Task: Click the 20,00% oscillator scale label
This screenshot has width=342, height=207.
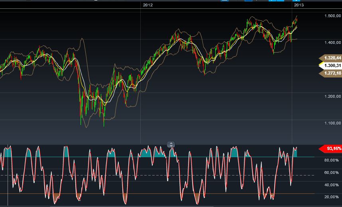Action: (332, 197)
